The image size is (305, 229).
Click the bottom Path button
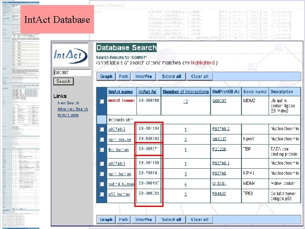124,220
